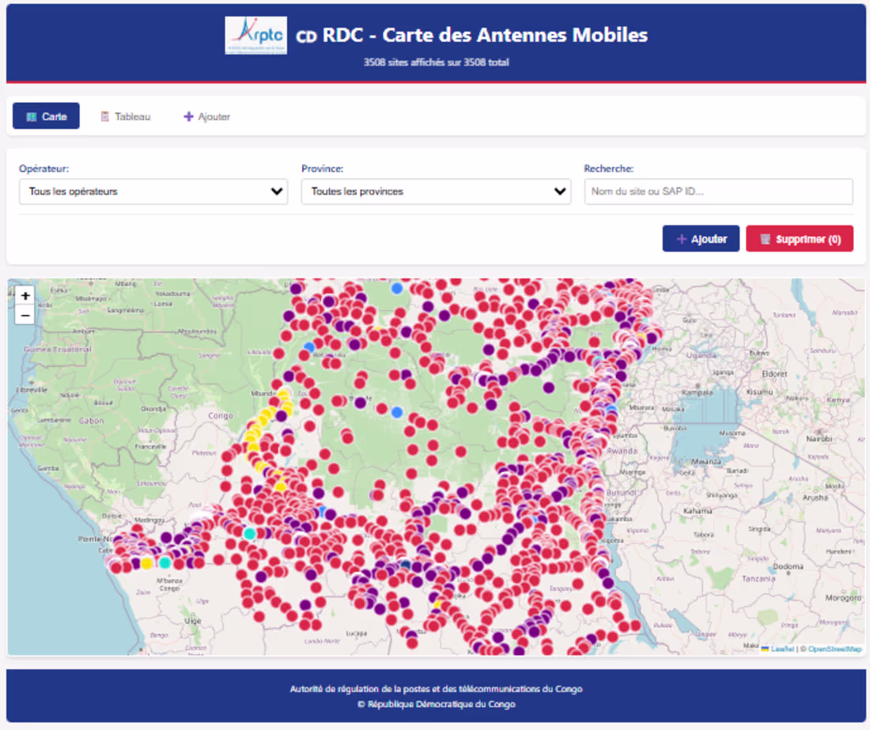Viewport: 870px width, 730px height.
Task: Click the Arusha label on the map
Action: (x=815, y=497)
